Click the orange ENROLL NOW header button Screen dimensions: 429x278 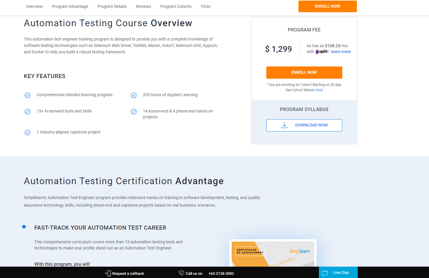coord(327,6)
